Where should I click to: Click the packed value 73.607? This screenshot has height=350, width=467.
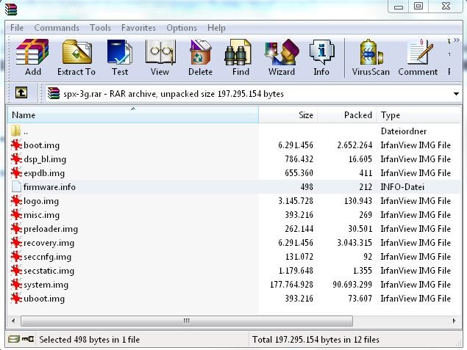coord(360,299)
